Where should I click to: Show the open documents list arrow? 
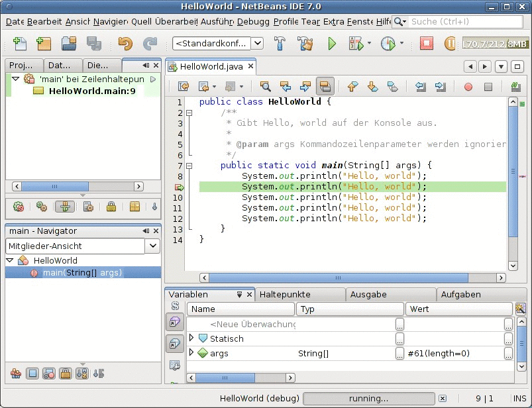pyautogui.click(x=501, y=66)
